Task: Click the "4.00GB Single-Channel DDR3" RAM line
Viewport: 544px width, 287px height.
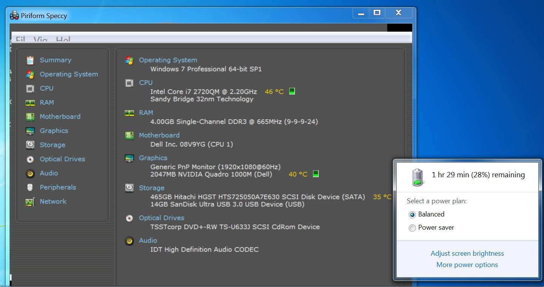Action: 234,122
